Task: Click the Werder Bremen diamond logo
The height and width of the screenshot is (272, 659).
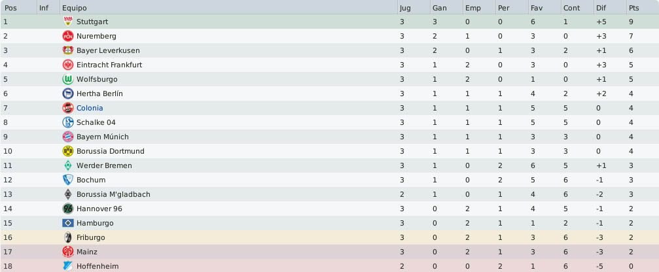Action: pos(67,165)
